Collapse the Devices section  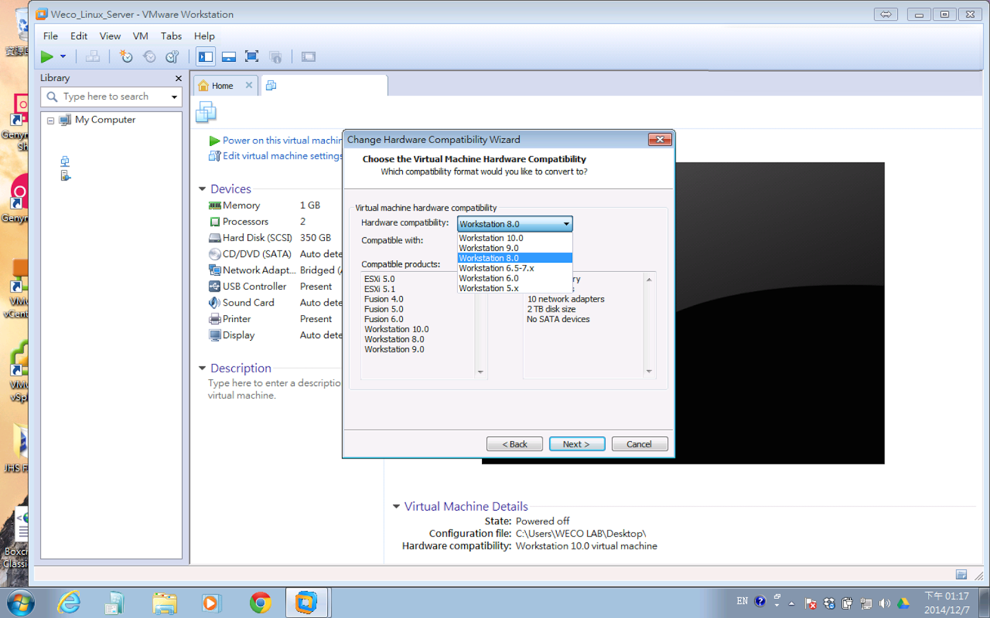tap(202, 189)
